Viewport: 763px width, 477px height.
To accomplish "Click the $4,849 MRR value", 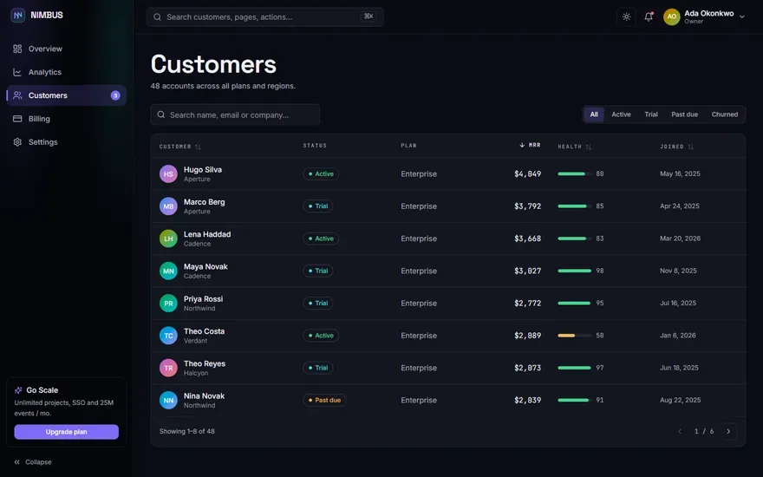I will [527, 173].
